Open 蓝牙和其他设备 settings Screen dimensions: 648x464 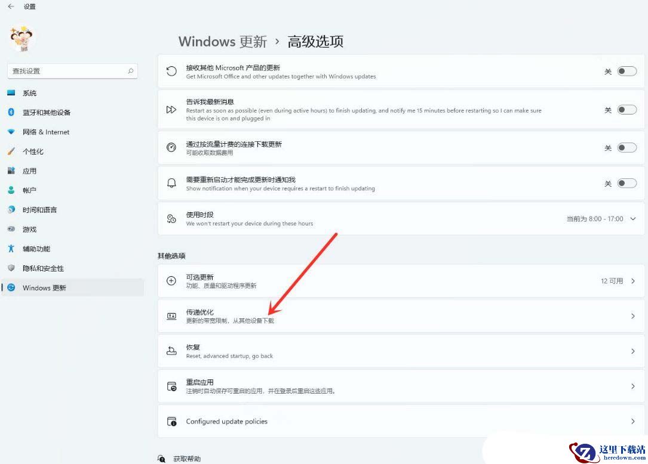click(47, 113)
